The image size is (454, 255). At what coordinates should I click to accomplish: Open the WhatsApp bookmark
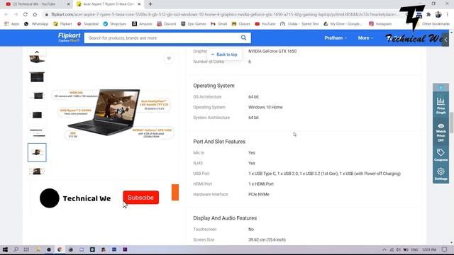[x=36, y=23]
